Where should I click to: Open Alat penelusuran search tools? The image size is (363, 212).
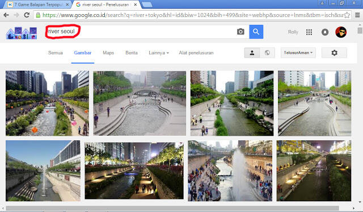point(196,53)
